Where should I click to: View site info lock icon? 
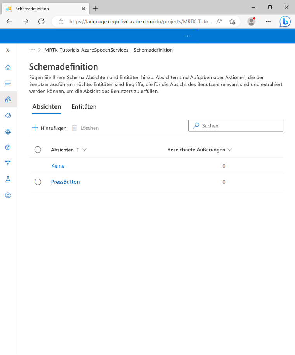[61, 21]
